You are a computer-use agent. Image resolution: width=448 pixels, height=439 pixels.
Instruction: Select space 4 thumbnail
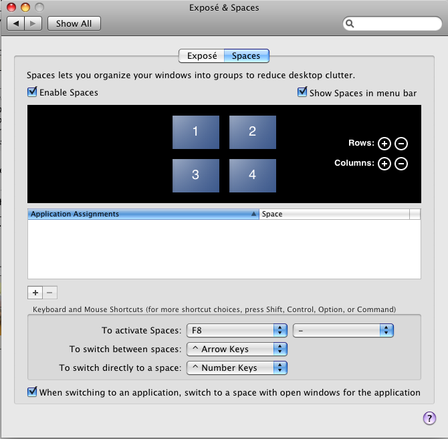253,175
